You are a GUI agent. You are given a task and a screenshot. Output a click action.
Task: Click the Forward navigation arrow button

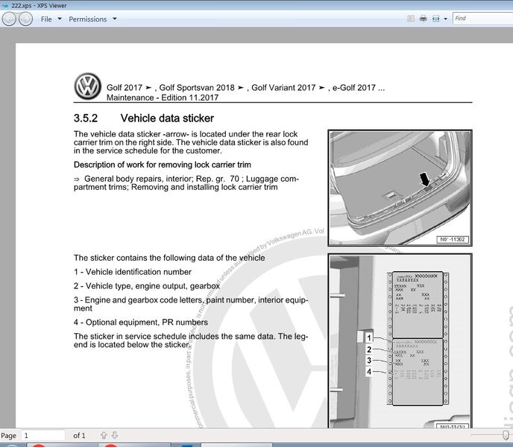(x=25, y=19)
